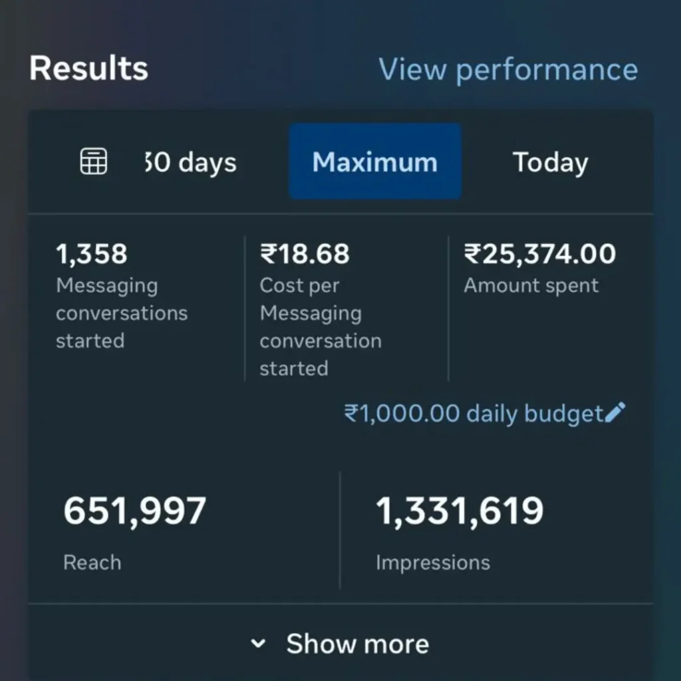This screenshot has height=681, width=681.
Task: Click the Reach label
Action: click(x=92, y=563)
